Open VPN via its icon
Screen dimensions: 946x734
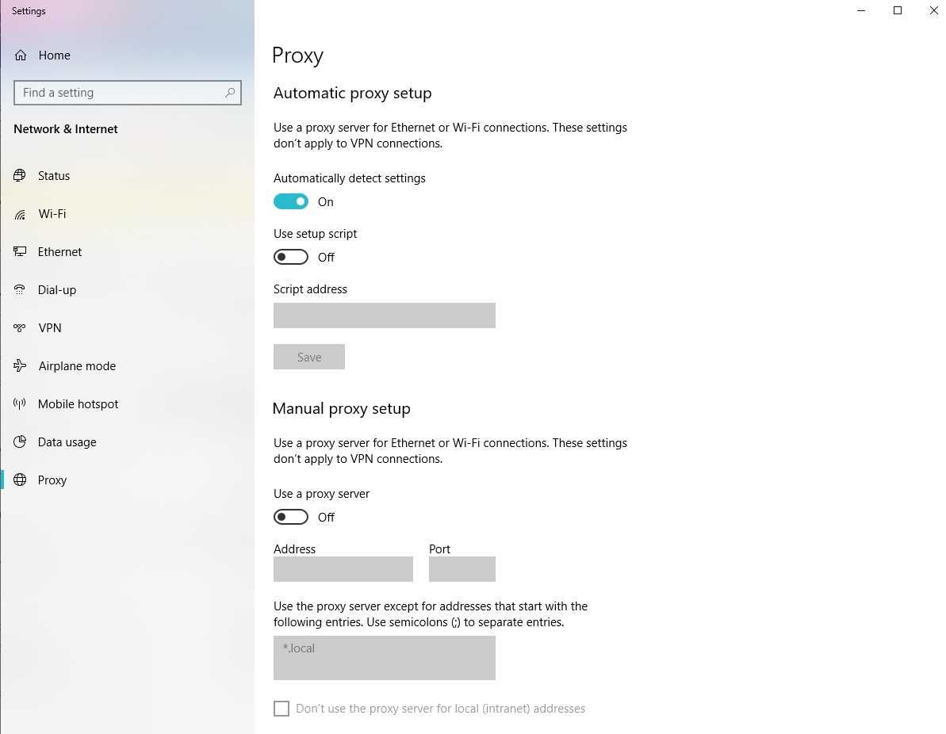tap(20, 328)
